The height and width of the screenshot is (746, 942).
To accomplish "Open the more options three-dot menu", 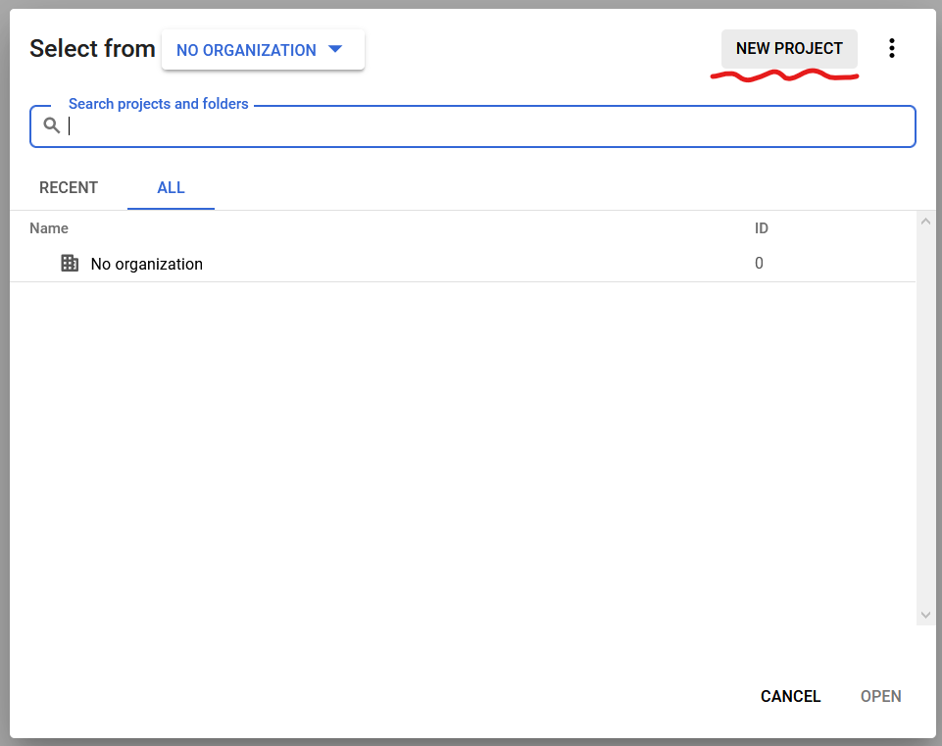I will [891, 48].
